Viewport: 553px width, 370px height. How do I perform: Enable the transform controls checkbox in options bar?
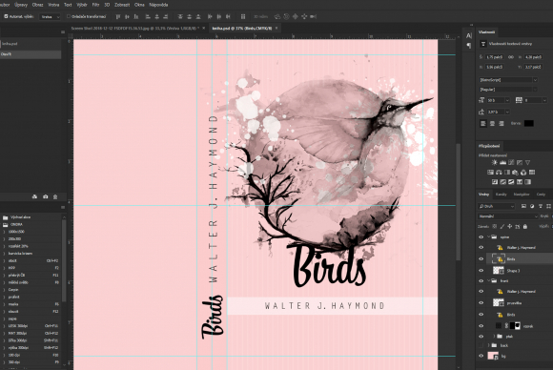pyautogui.click(x=69, y=16)
